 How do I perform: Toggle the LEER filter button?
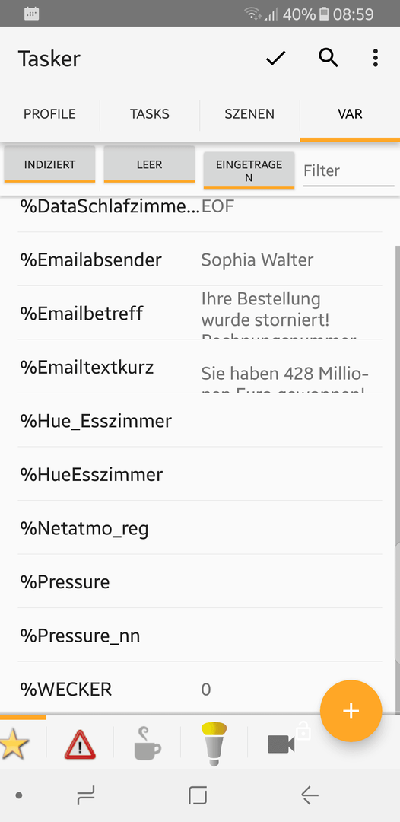pyautogui.click(x=149, y=164)
